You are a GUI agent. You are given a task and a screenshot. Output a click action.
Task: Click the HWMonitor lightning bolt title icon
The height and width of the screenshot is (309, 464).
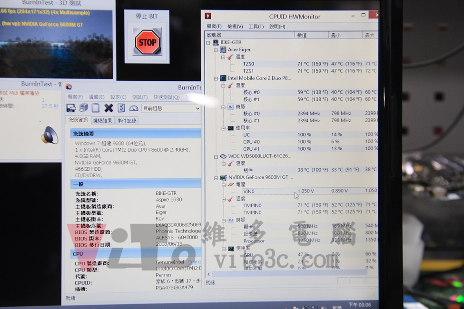[208, 16]
